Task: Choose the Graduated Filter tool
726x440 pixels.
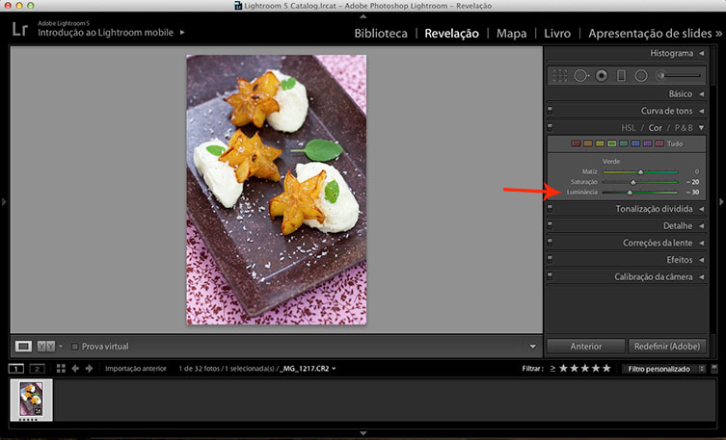Action: [621, 75]
